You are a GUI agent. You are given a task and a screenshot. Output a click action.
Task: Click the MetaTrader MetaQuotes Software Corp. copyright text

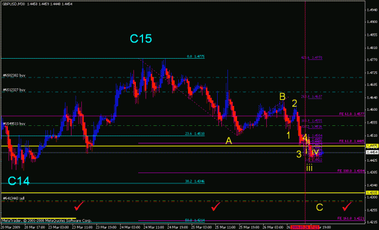tap(47, 220)
